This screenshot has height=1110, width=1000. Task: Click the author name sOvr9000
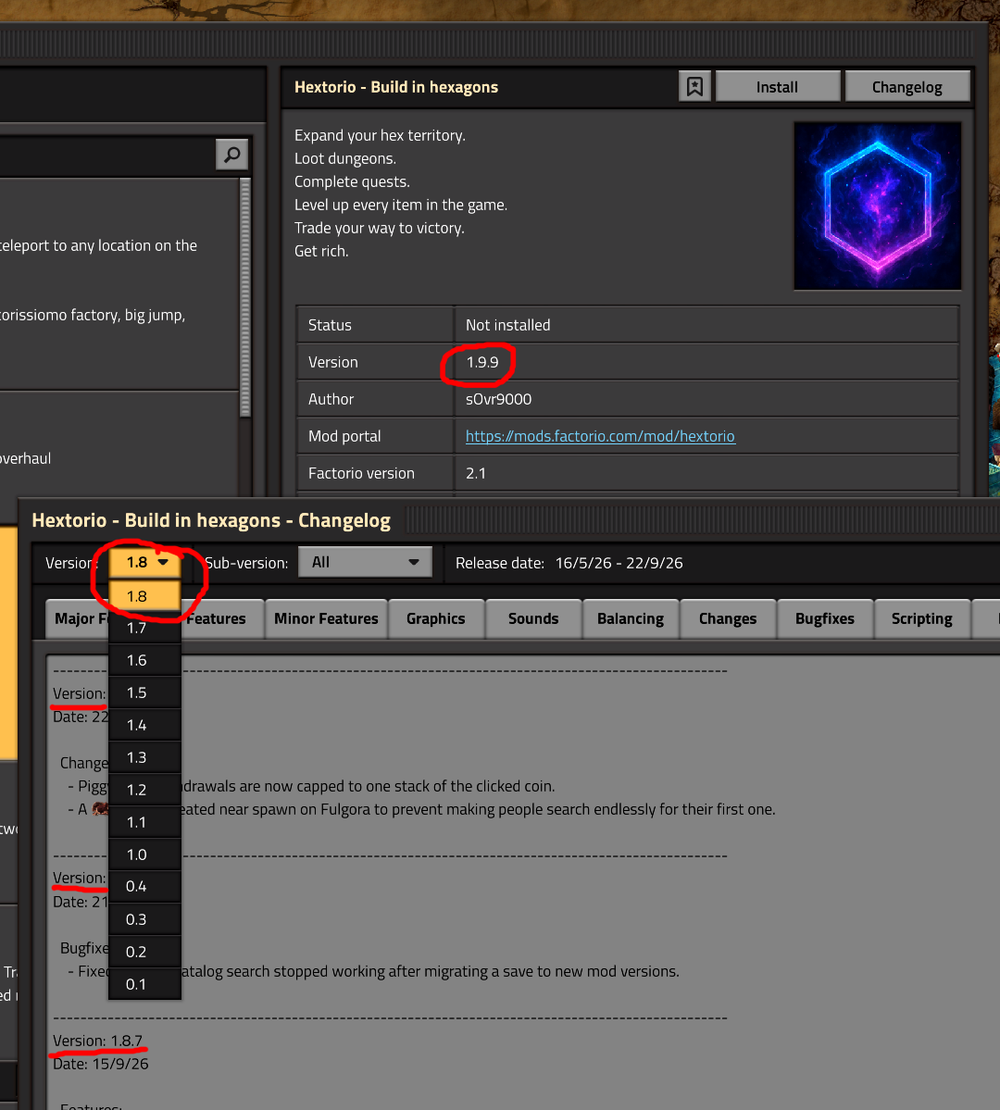click(498, 399)
